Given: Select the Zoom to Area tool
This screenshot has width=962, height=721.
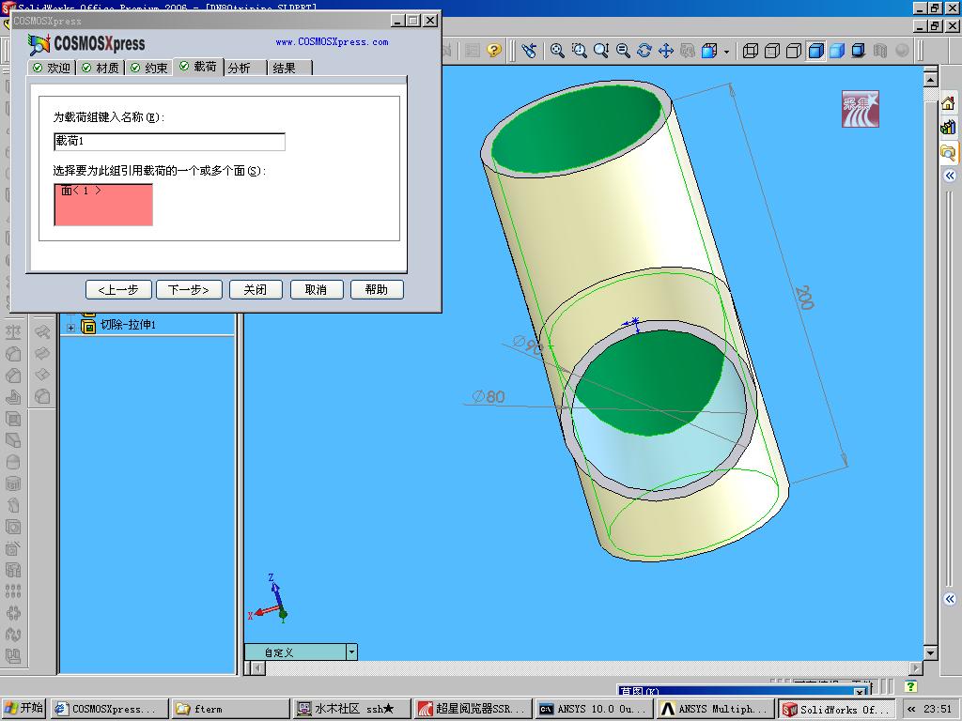Looking at the screenshot, I should coord(579,51).
